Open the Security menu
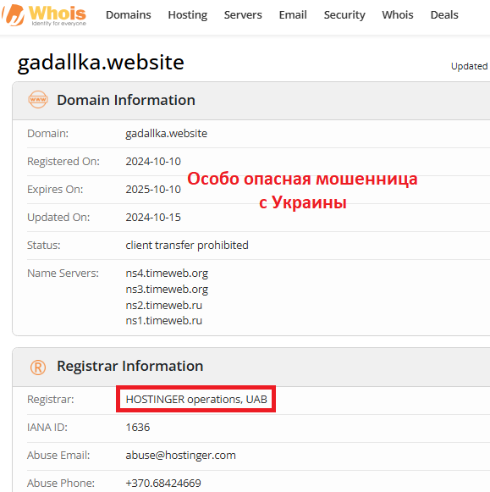Image resolution: width=490 pixels, height=492 pixels. coord(344,14)
